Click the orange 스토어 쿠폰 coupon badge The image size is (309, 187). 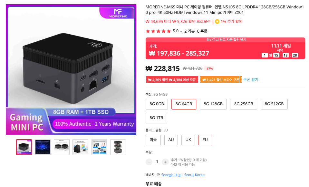pos(220,79)
